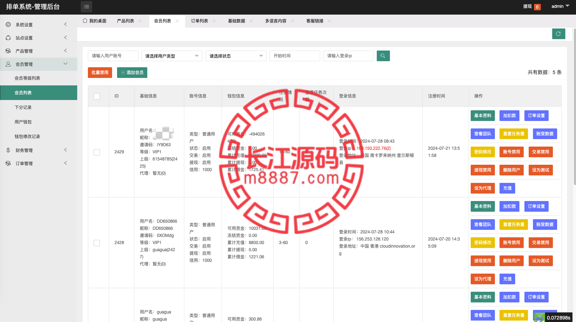Close the 产品列表 tab
Image resolution: width=576 pixels, height=322 pixels.
point(140,21)
